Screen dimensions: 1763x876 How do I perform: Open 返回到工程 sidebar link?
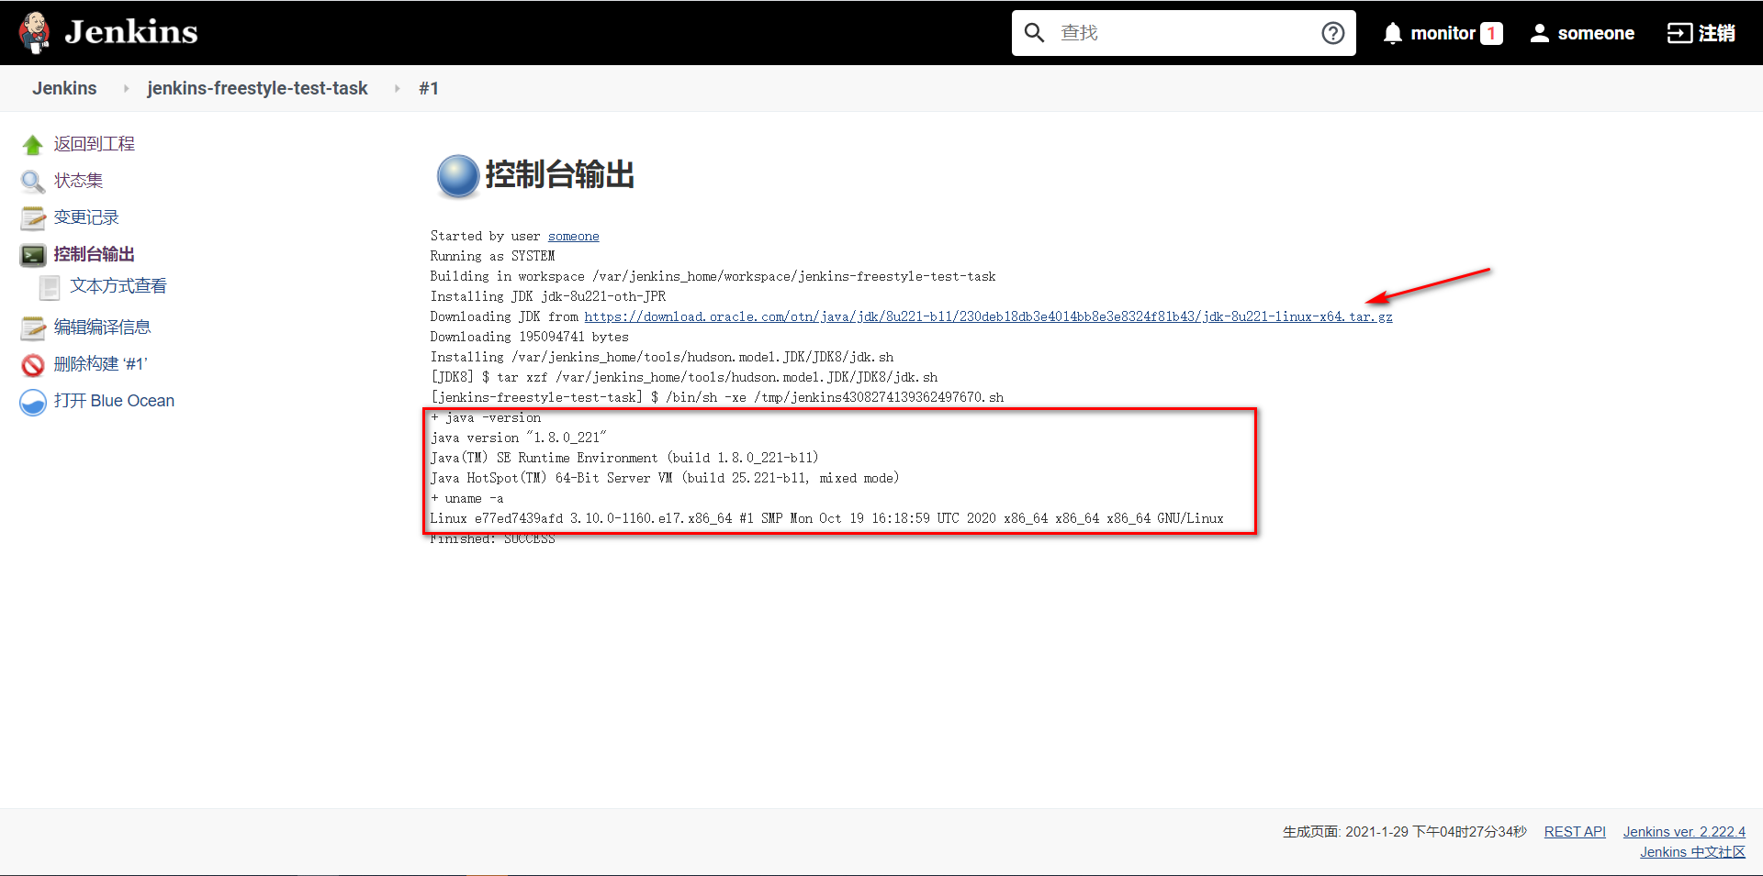(94, 144)
